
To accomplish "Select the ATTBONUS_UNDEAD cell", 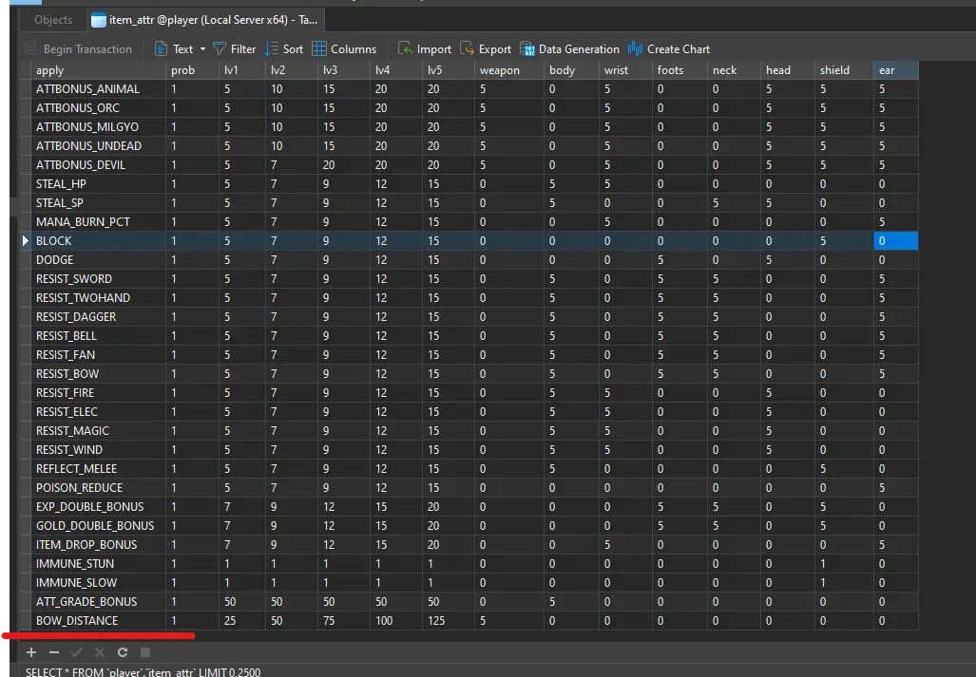I will coord(98,146).
